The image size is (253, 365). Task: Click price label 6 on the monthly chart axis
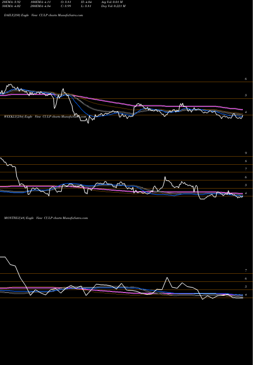pyautogui.click(x=246, y=279)
